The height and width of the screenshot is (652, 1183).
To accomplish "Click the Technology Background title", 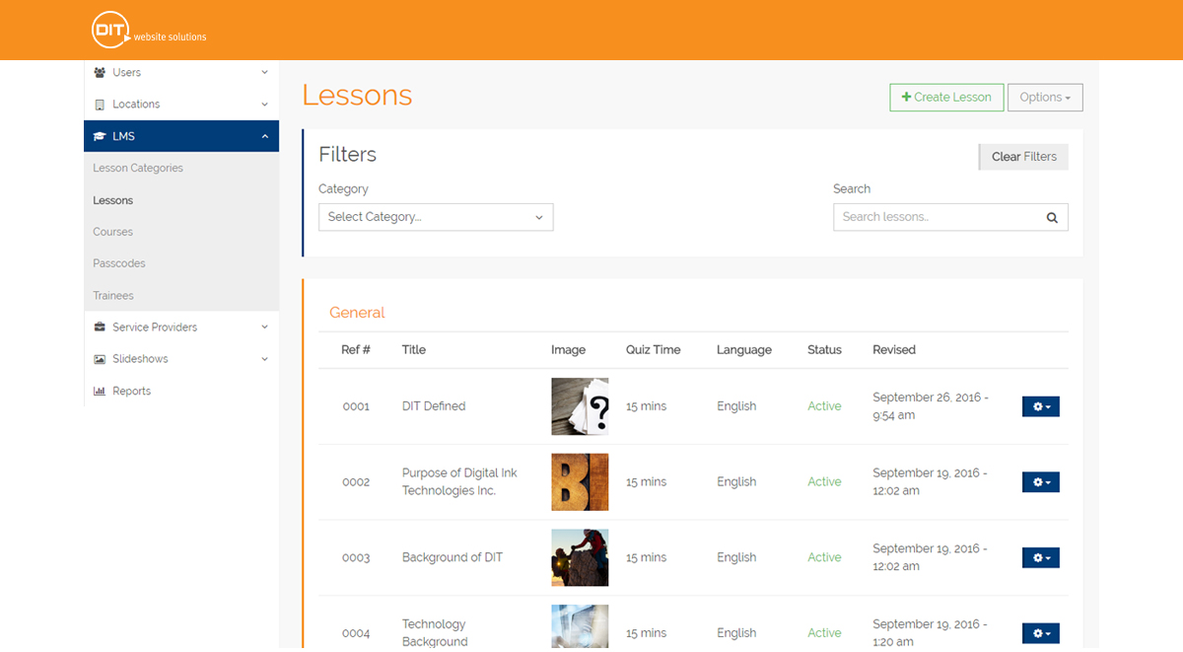I will tap(435, 633).
